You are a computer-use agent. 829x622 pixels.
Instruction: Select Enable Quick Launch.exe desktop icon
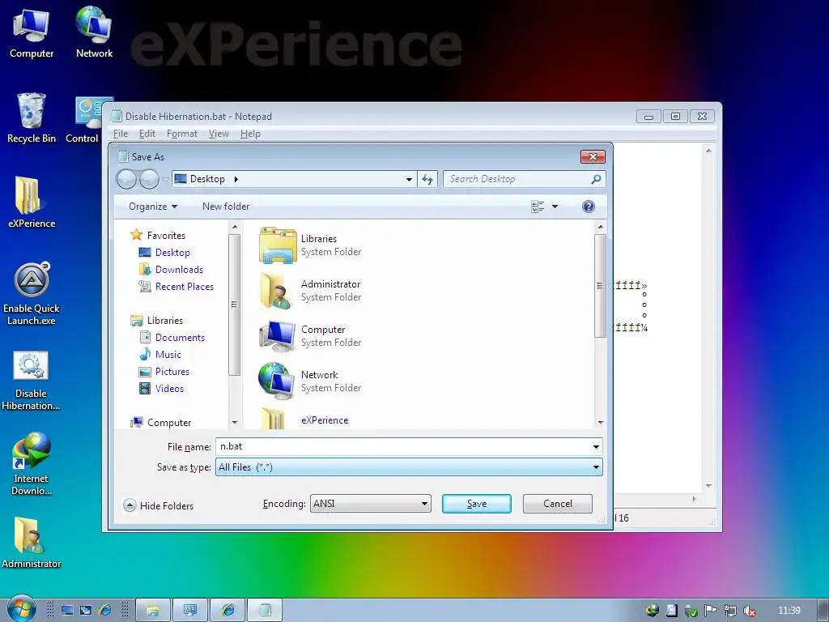tap(32, 294)
